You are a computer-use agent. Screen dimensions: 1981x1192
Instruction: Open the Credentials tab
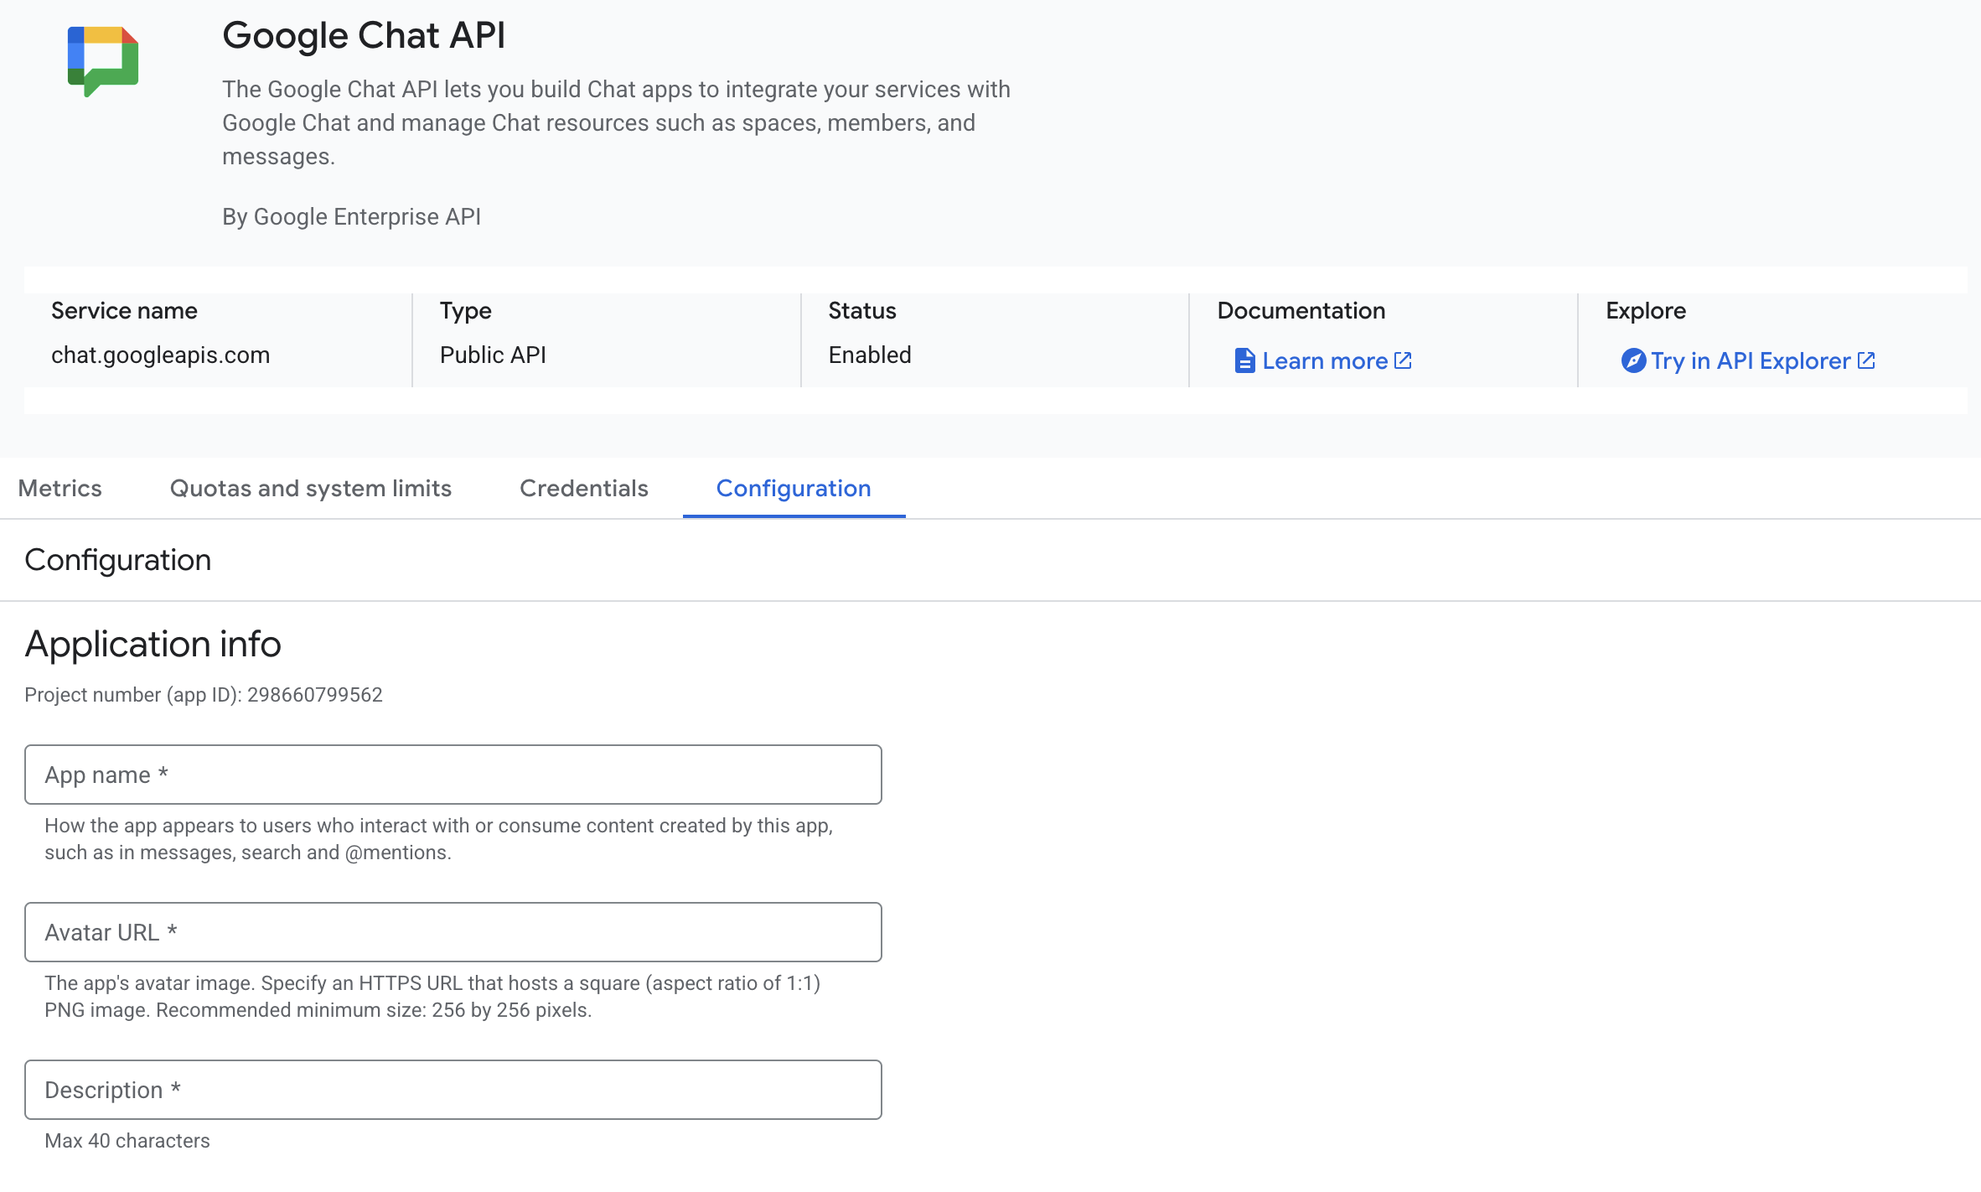(x=584, y=488)
